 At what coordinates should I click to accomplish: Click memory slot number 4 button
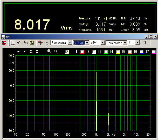pos(112,52)
